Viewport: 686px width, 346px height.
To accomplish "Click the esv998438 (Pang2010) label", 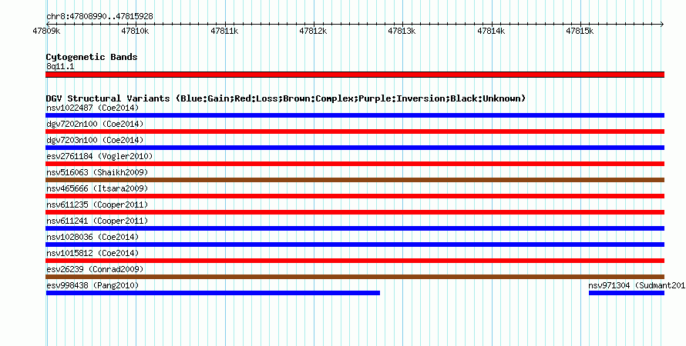I will [92, 285].
